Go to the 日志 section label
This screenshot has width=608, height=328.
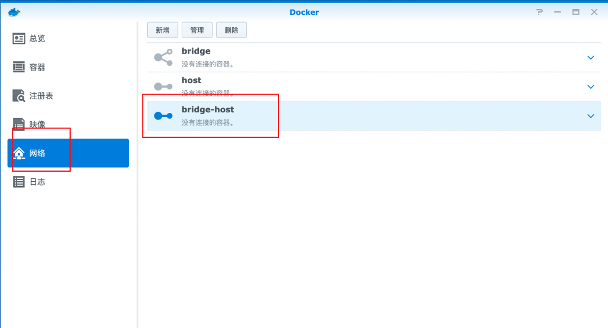[x=37, y=182]
